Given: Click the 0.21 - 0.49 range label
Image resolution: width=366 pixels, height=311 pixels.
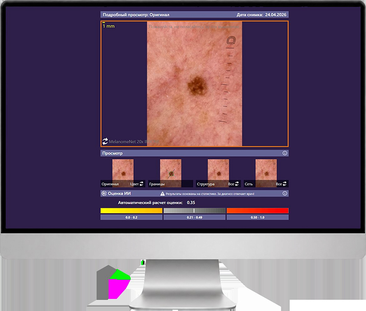Looking at the screenshot, I should coord(195,217).
